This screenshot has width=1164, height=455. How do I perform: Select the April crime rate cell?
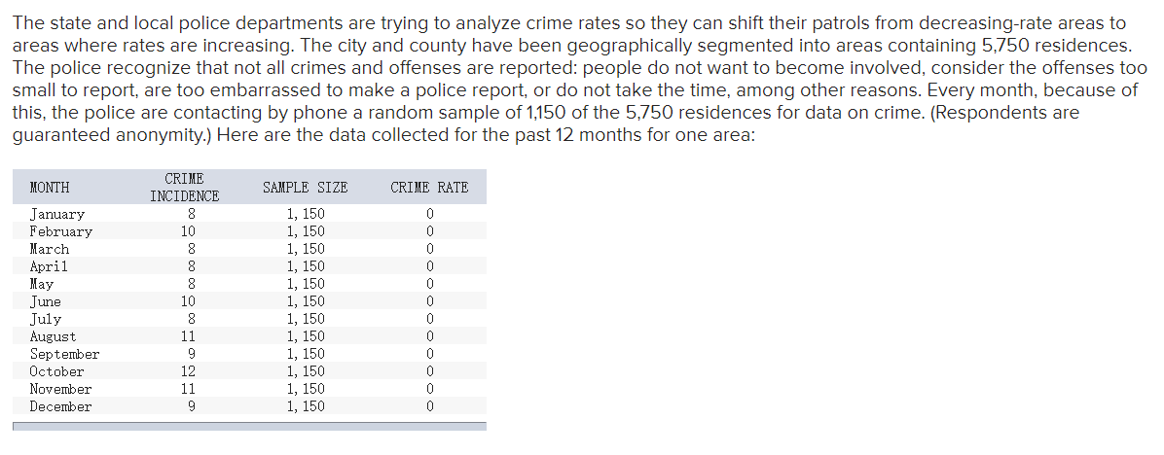click(x=429, y=266)
